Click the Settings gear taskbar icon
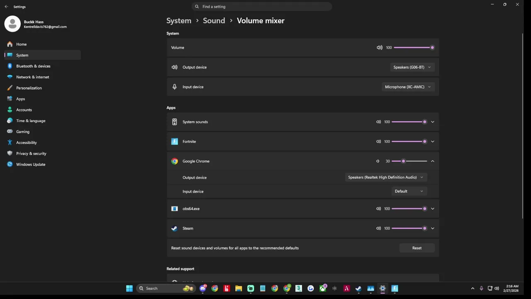 point(382,288)
